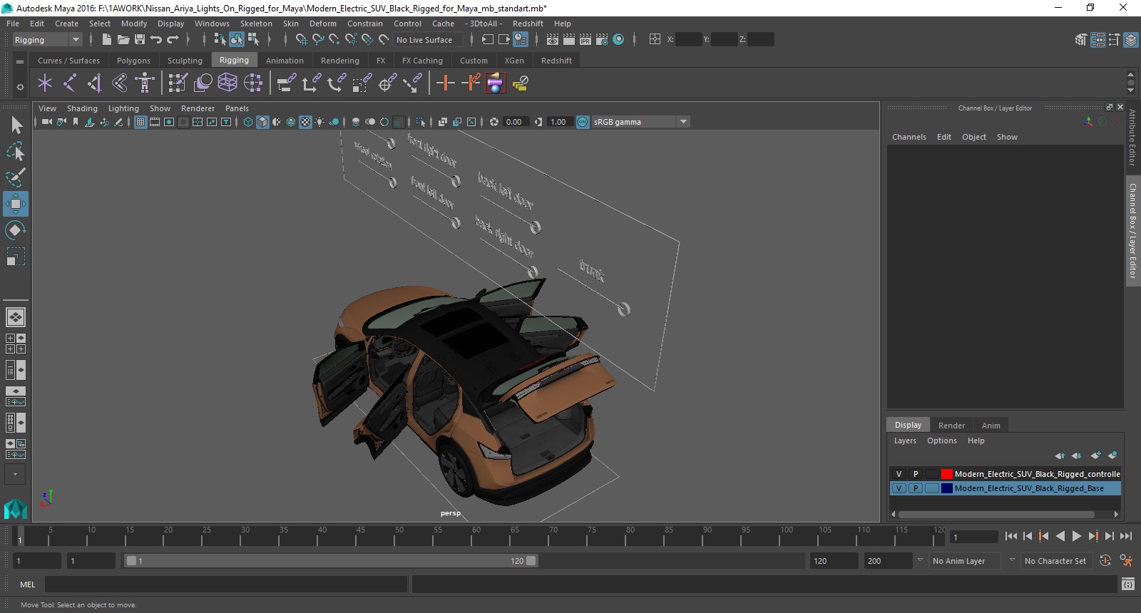Save the scene with the disk icon
Viewport: 1141px width, 613px height.
point(140,40)
